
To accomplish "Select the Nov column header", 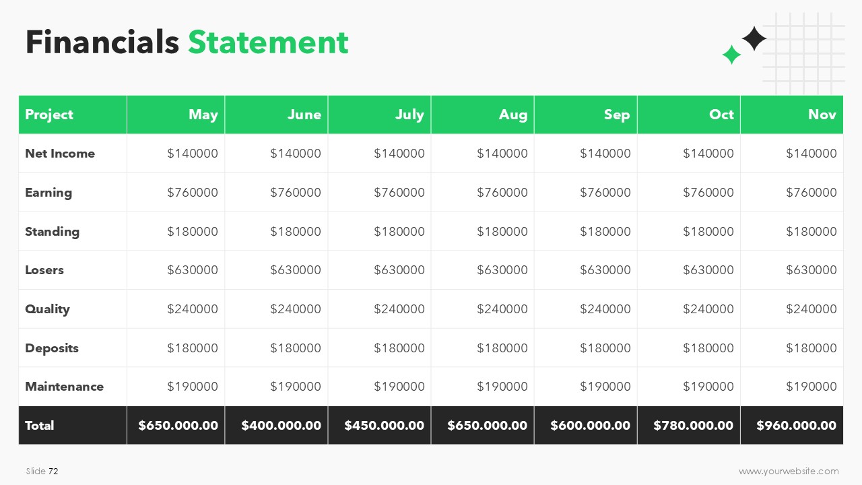I will [792, 115].
